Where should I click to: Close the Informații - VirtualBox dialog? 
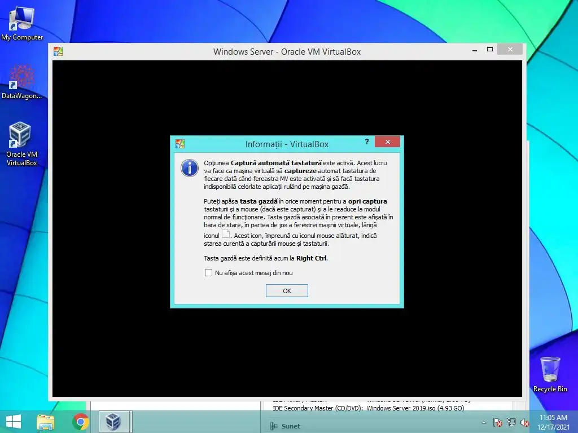(387, 142)
